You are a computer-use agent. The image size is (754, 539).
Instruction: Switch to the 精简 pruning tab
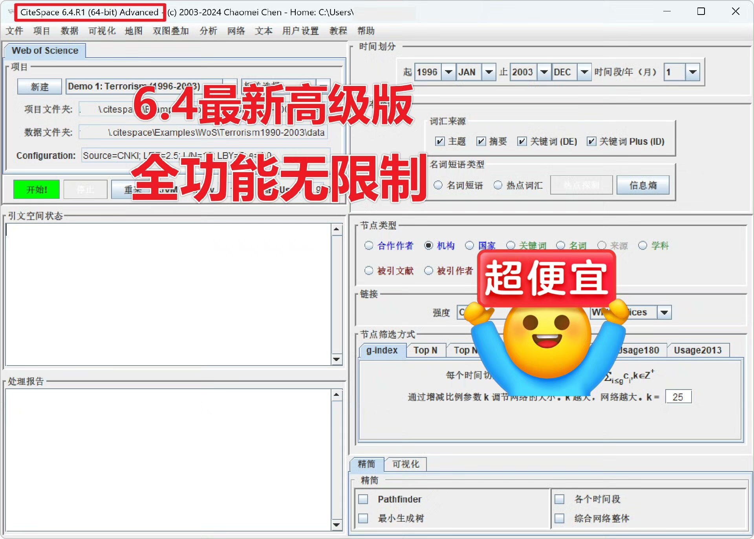pyautogui.click(x=366, y=464)
